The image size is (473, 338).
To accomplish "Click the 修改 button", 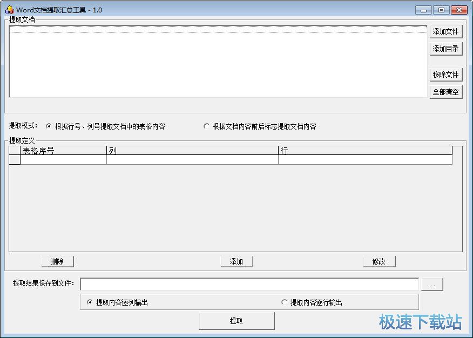I will point(379,261).
